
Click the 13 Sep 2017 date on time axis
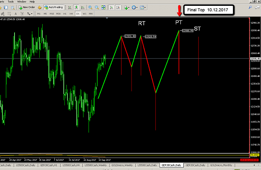[104, 160]
